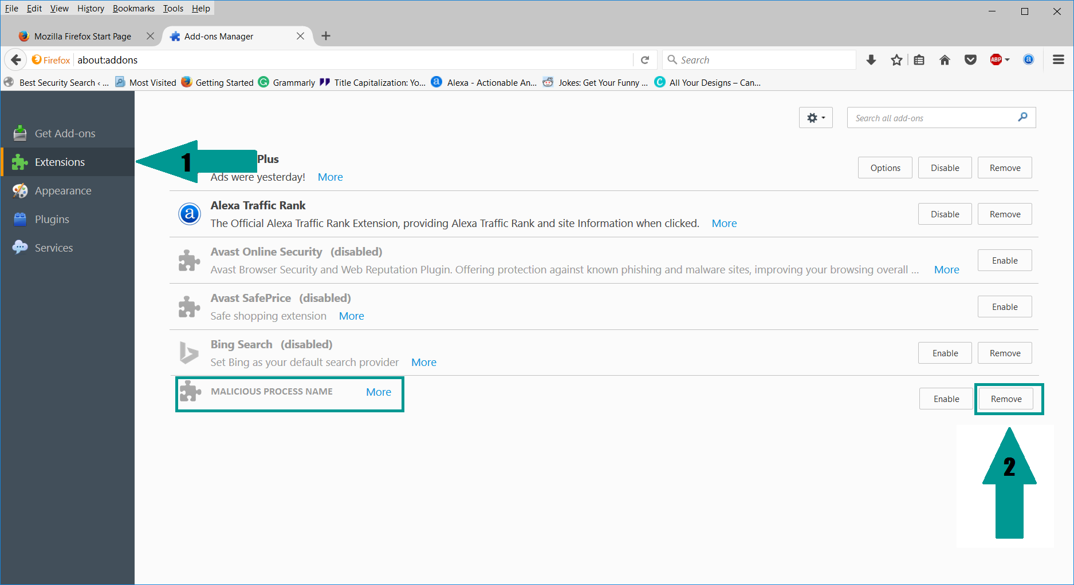1074x585 pixels.
Task: Click the back arrow navigation button
Action: click(16, 60)
